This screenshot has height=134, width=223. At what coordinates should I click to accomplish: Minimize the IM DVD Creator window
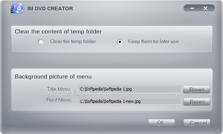(x=192, y=8)
